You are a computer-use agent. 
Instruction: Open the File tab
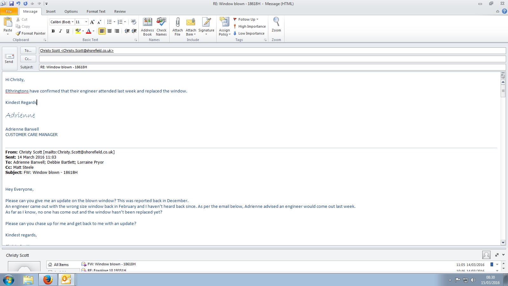pos(9,11)
